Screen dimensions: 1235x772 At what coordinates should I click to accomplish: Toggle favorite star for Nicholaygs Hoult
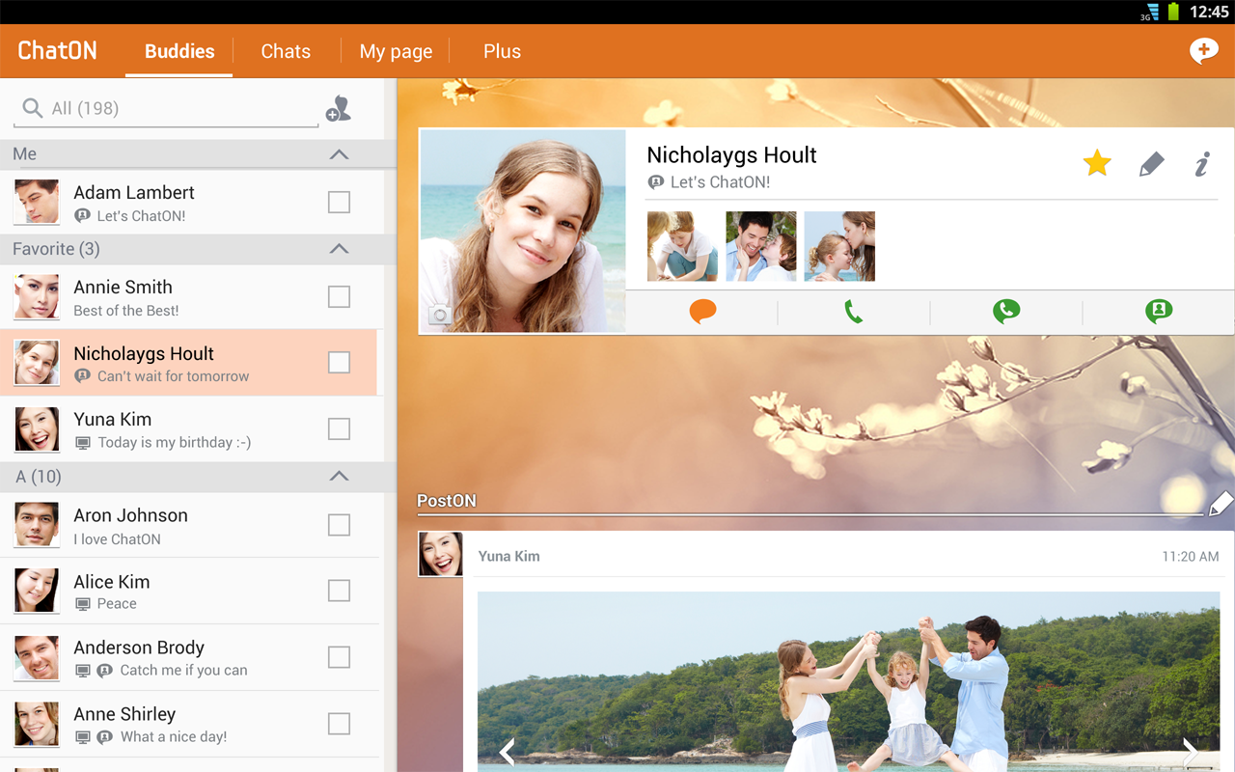click(x=1097, y=163)
